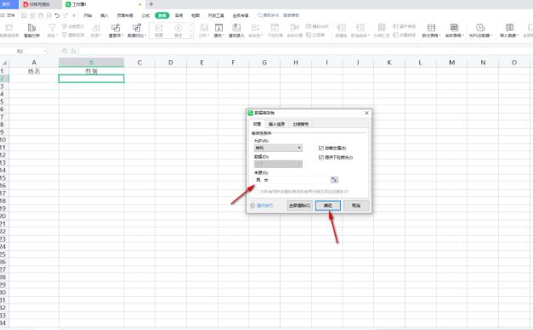533x330 pixels.
Task: Open the View (视图) ribbon tab
Action: pyautogui.click(x=196, y=15)
